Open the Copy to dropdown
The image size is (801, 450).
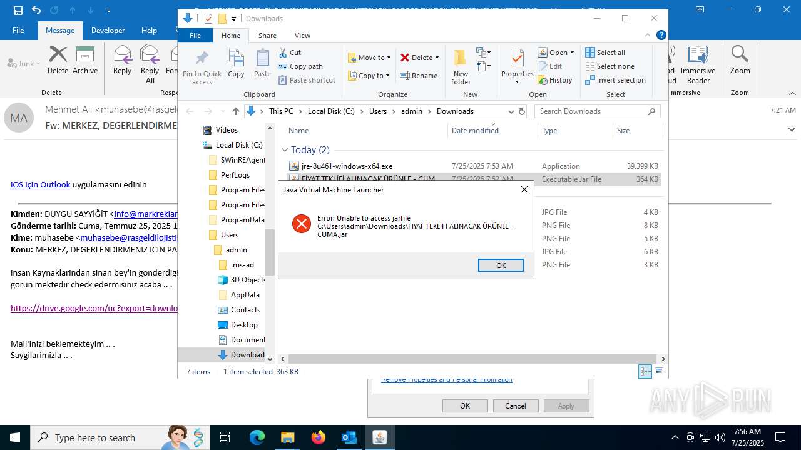click(369, 76)
